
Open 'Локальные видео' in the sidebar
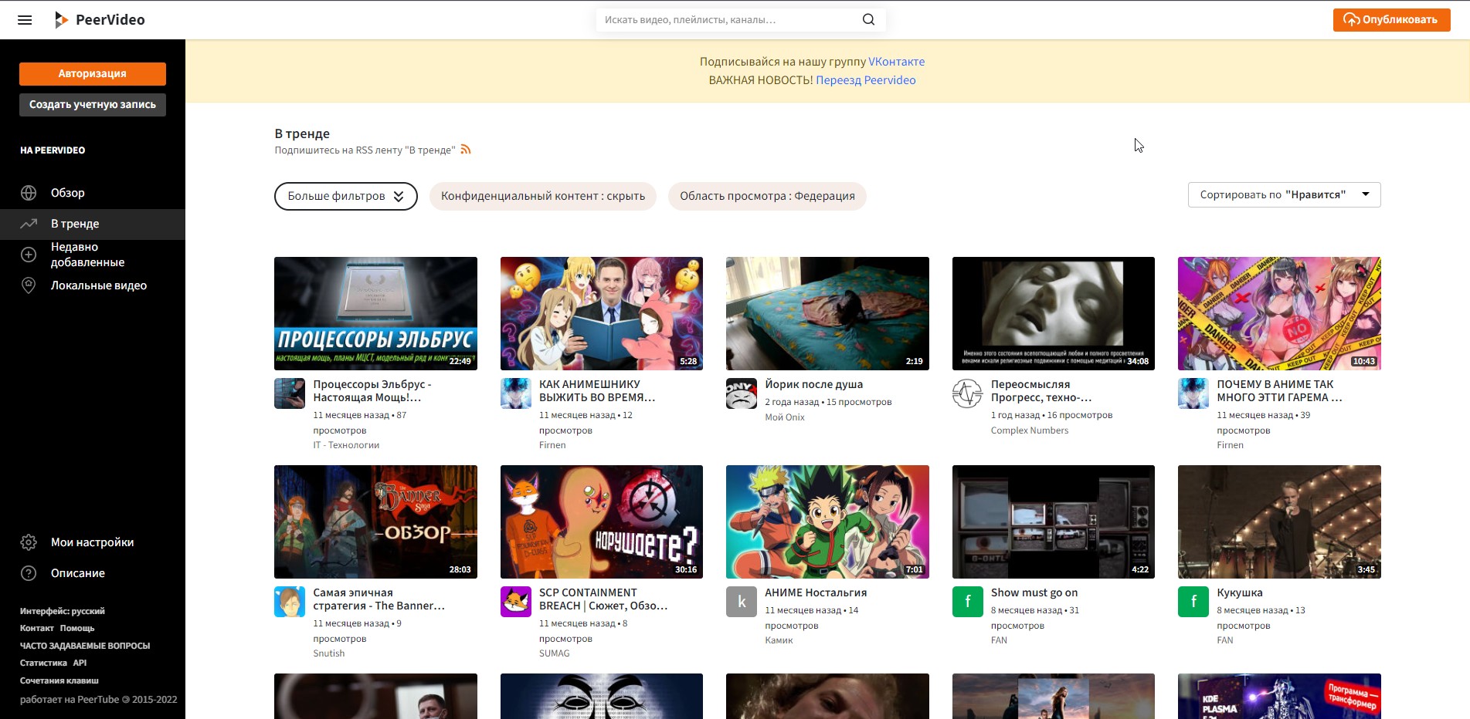coord(98,285)
